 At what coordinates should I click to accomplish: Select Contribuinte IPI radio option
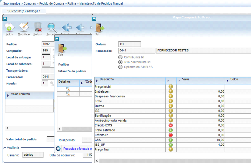120,57
